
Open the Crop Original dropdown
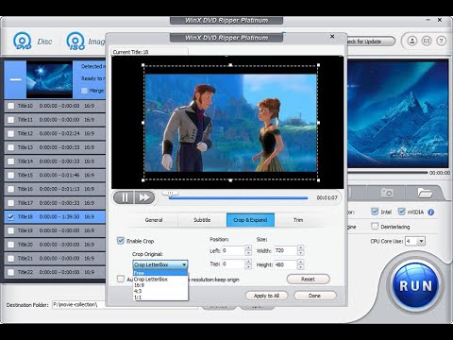pos(160,264)
